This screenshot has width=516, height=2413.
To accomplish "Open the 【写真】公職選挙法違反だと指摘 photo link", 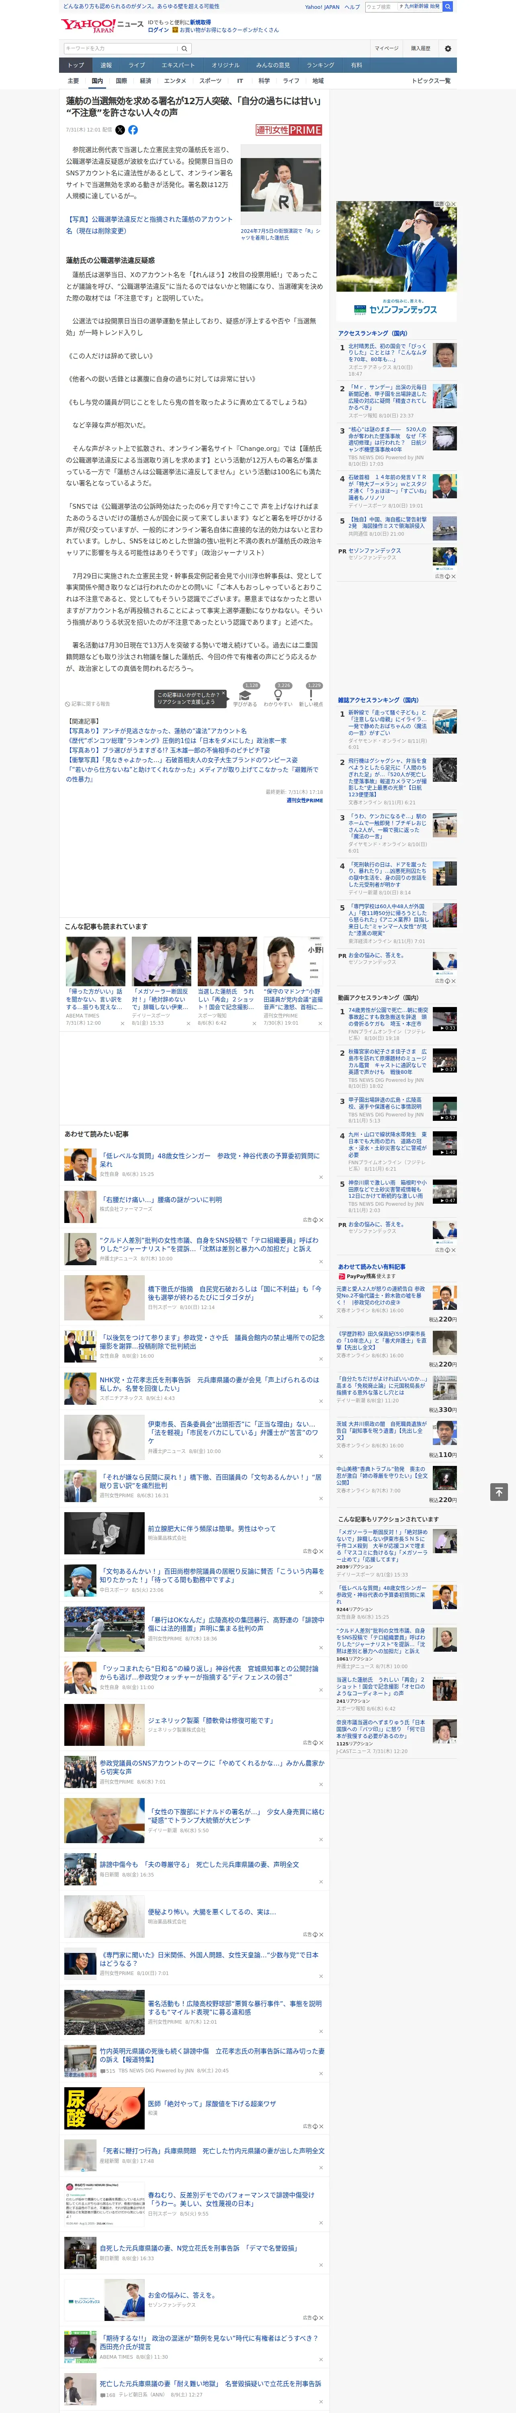I will tap(149, 225).
